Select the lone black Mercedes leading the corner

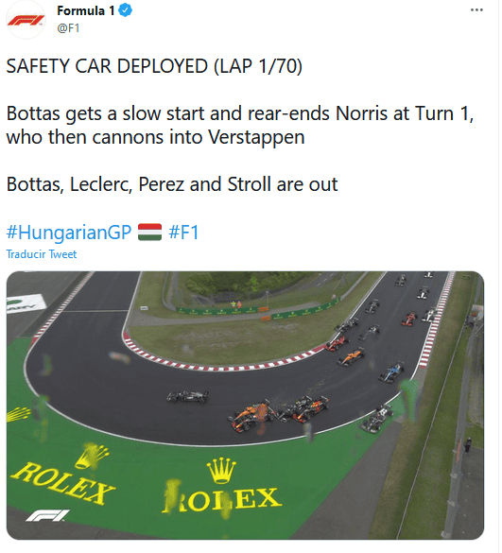[x=187, y=396]
